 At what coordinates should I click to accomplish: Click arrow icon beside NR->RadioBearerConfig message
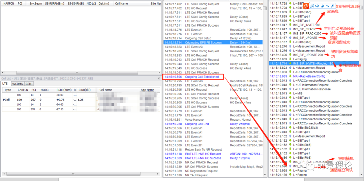[290, 76]
